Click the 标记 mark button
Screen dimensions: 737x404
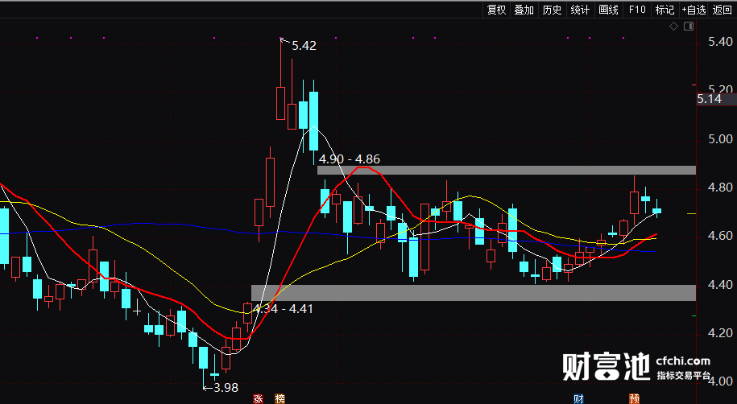click(x=665, y=10)
